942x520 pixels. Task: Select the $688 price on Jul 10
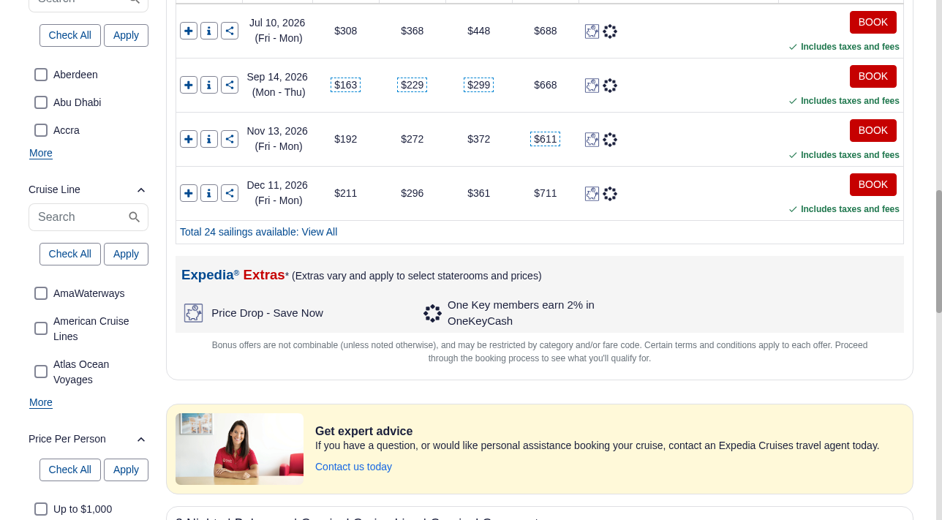click(x=545, y=31)
